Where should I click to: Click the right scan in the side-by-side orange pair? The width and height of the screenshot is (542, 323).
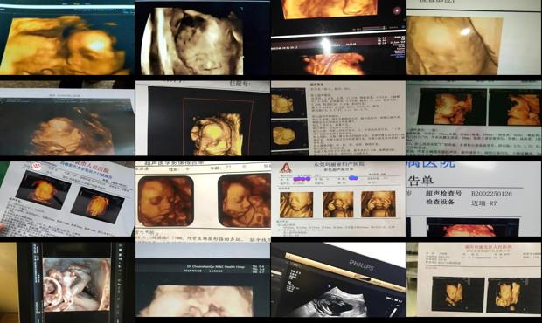(x=514, y=107)
